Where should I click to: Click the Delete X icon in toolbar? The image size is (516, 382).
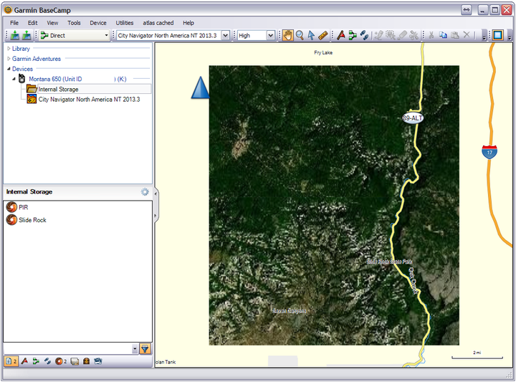pos(467,34)
